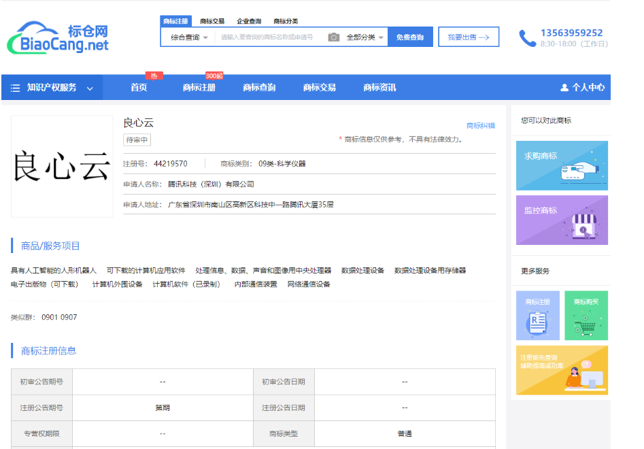Click the 具有人工智能的人形机器人 item

coord(54,271)
